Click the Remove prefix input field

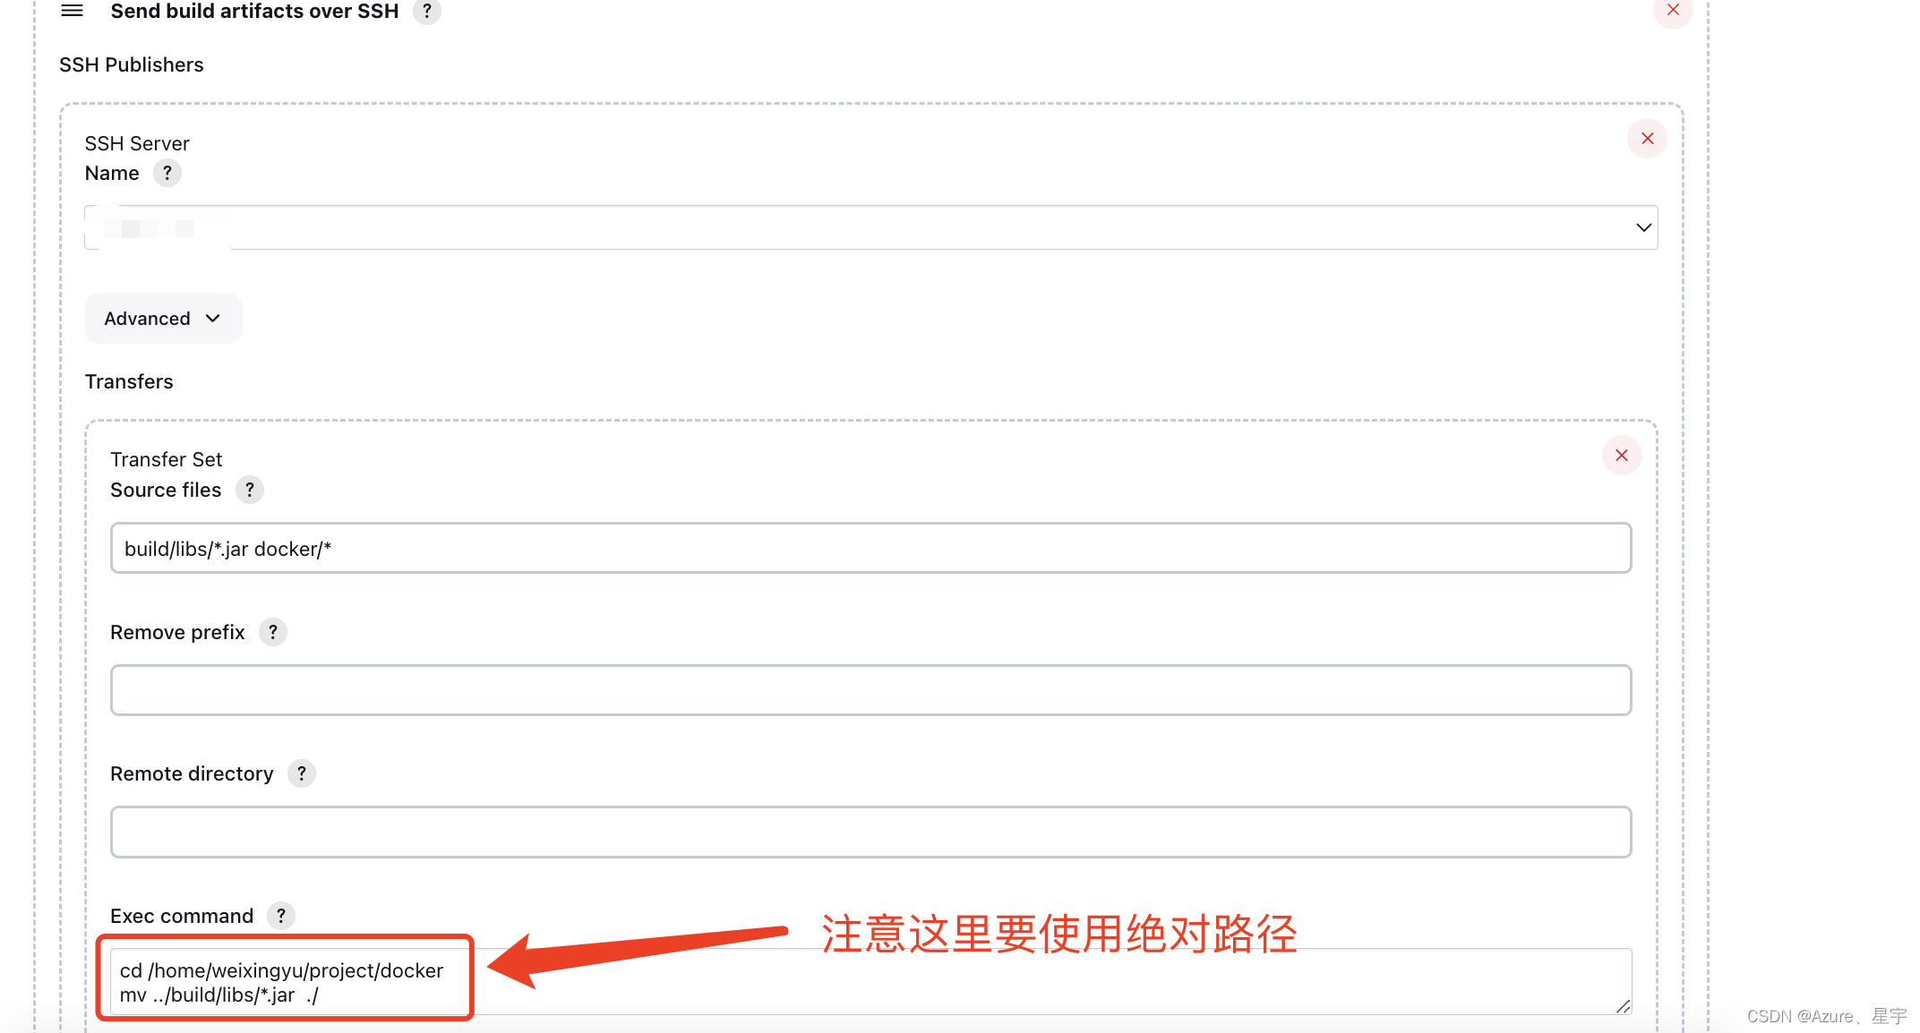[x=870, y=689]
